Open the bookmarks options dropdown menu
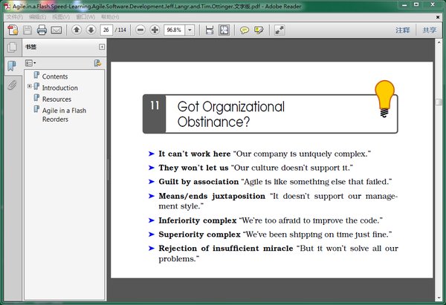The height and width of the screenshot is (305, 446). (x=30, y=63)
